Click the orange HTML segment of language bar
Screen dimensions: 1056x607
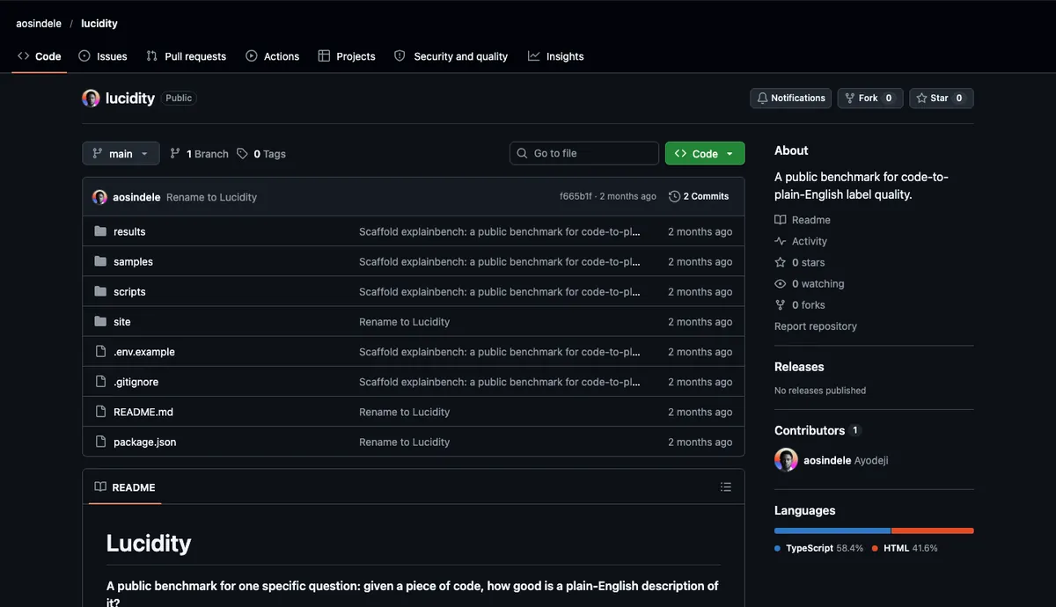point(933,530)
